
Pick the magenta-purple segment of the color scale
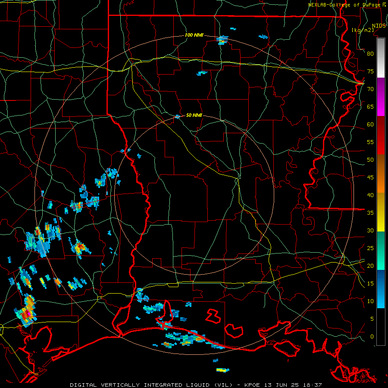[x=381, y=97]
